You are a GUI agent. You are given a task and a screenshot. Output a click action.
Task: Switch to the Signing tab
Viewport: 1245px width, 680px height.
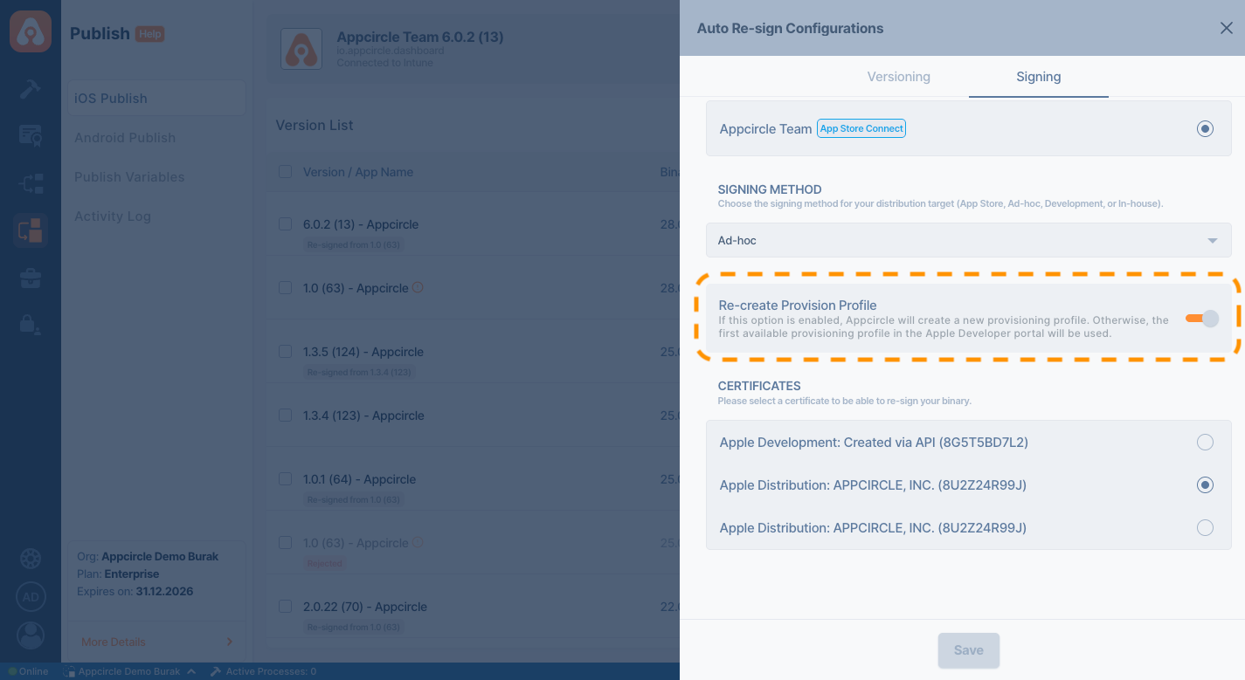[1038, 77]
